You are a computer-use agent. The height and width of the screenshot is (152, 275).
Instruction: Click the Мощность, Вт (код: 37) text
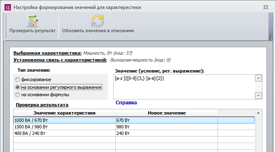click(x=108, y=53)
